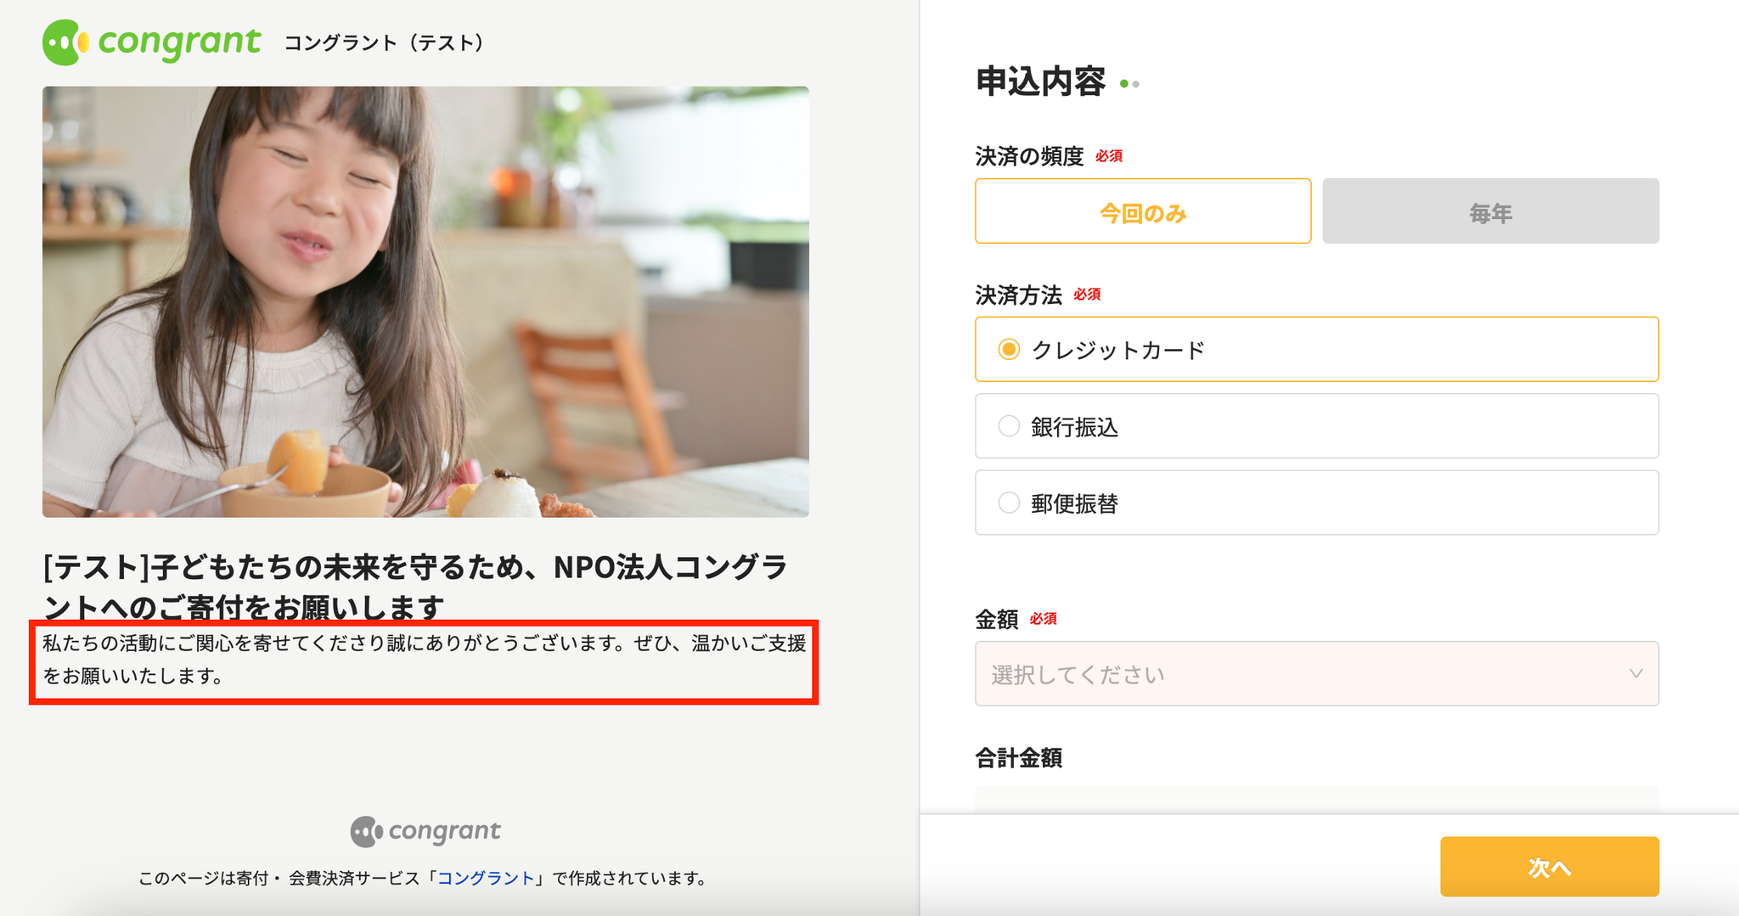Screen dimensions: 1739x916
Task: Choose the クレジットカード payment method
Action: point(1317,350)
